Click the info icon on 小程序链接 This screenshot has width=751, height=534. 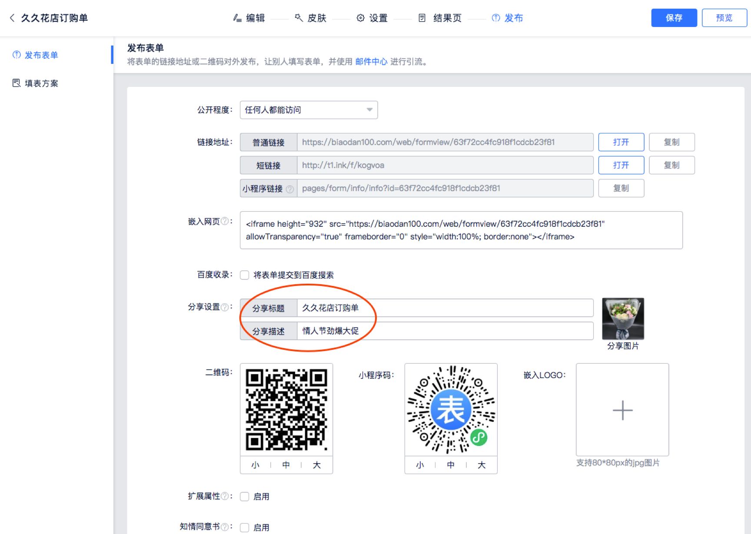(290, 189)
